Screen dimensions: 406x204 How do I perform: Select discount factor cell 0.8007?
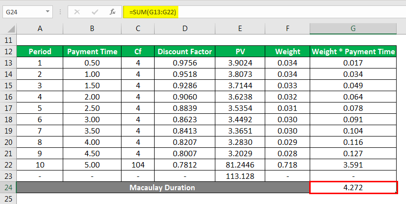point(185,153)
